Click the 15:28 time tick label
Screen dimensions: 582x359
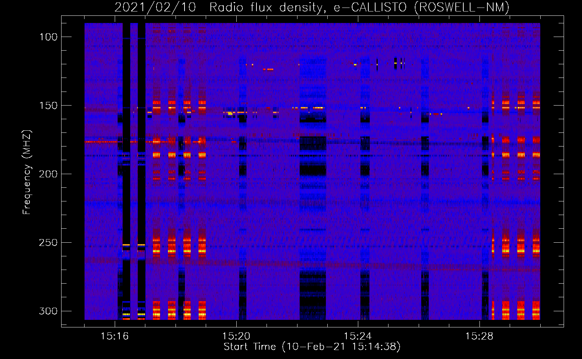479,336
